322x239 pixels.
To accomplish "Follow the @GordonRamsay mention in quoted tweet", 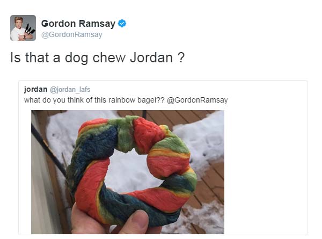I will (197, 100).
